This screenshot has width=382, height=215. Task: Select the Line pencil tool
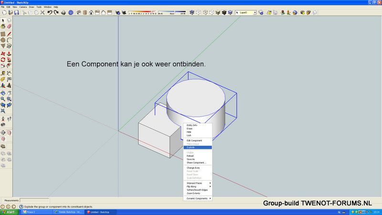(9, 34)
